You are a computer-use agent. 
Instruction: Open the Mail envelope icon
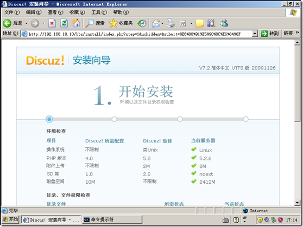point(156,23)
